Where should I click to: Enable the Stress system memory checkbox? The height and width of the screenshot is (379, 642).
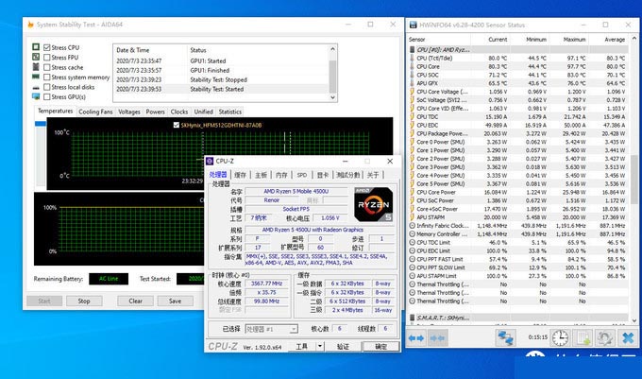(47, 78)
